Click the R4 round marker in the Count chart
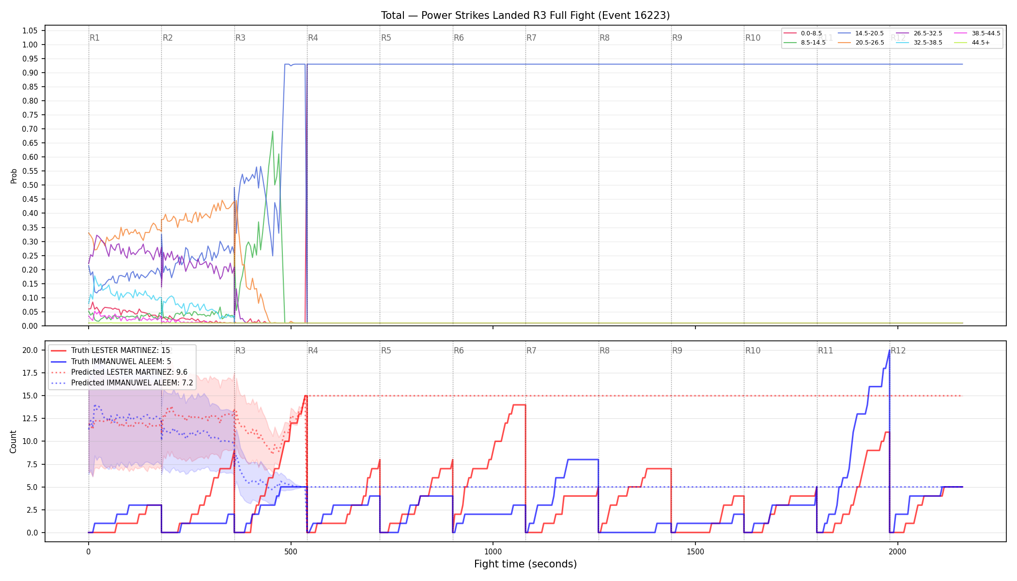Image resolution: width=1017 pixels, height=581 pixels. pyautogui.click(x=313, y=351)
